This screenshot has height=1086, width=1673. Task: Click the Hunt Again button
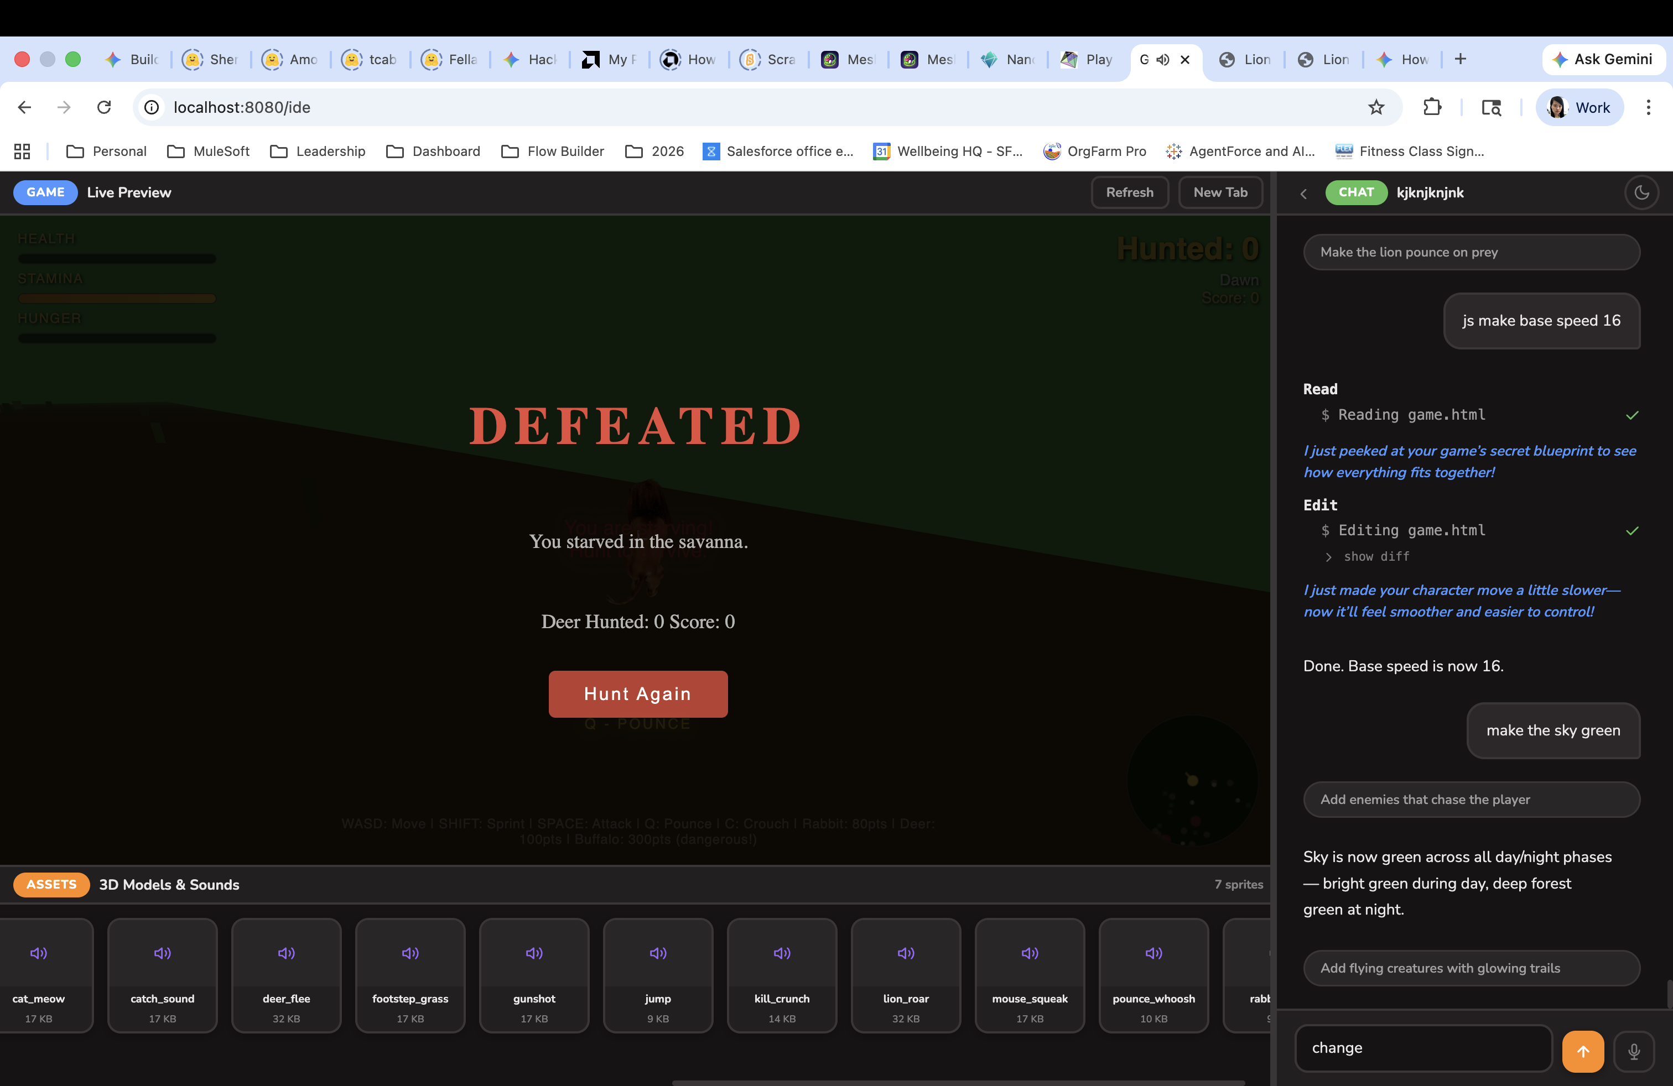637,693
